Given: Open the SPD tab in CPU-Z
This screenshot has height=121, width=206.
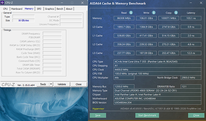Looking at the screenshot, I should tap(39, 9).
